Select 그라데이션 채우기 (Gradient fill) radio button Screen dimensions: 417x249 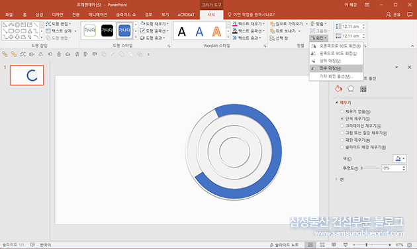pos(342,126)
